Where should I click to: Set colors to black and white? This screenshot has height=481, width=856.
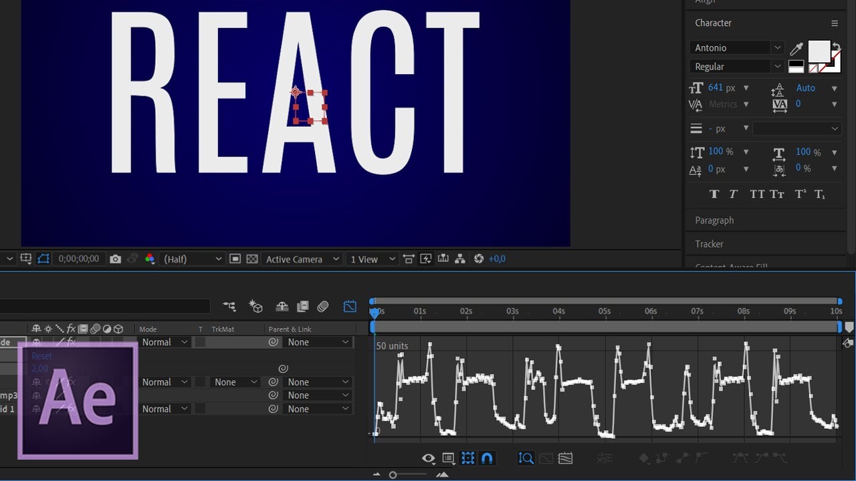click(796, 66)
